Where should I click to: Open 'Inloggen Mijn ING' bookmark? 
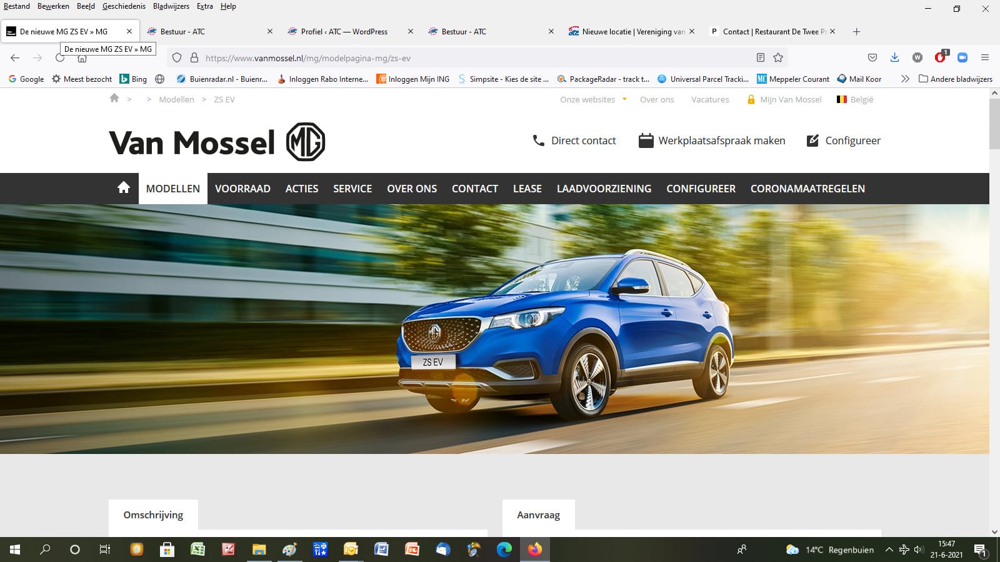tap(412, 79)
